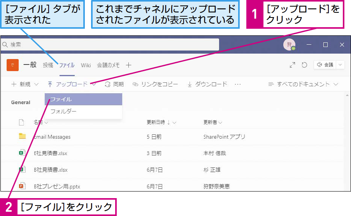Screen dimensions: 351x216
Task: Add a new tab with plus icon
Action: [x=128, y=65]
